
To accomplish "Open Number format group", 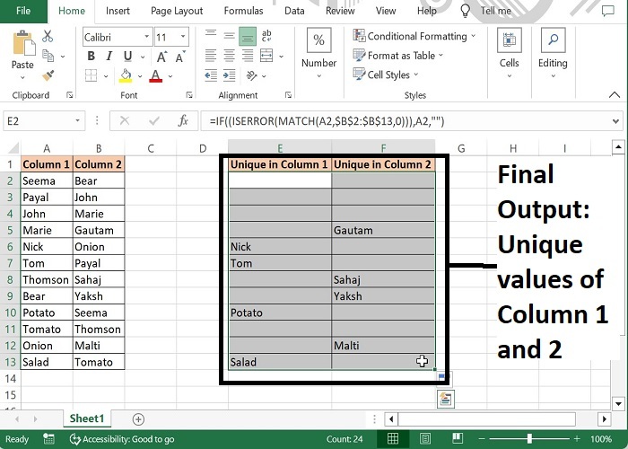I will click(x=318, y=53).
